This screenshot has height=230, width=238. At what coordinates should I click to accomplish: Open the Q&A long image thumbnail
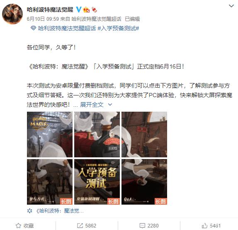tap(144, 182)
